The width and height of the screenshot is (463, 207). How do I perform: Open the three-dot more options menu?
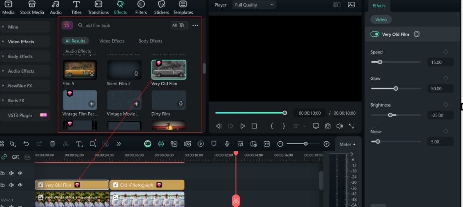coord(195,25)
